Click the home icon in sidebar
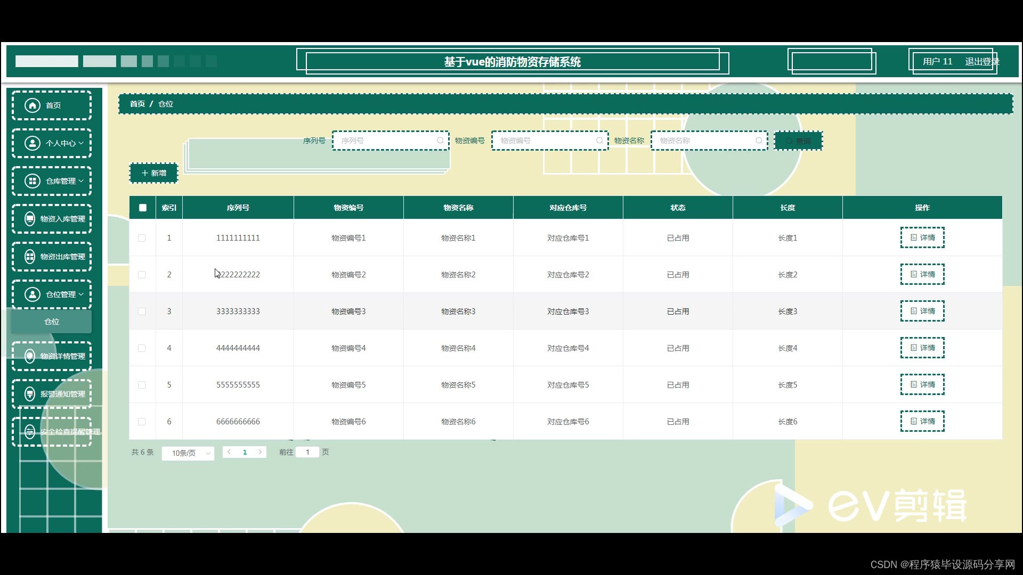1023x575 pixels. tap(33, 105)
